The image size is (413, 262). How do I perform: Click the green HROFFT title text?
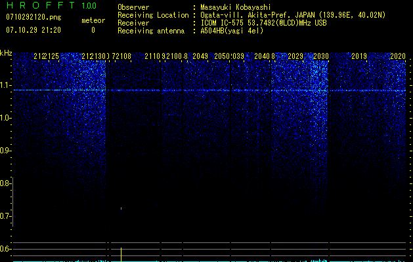pos(41,5)
